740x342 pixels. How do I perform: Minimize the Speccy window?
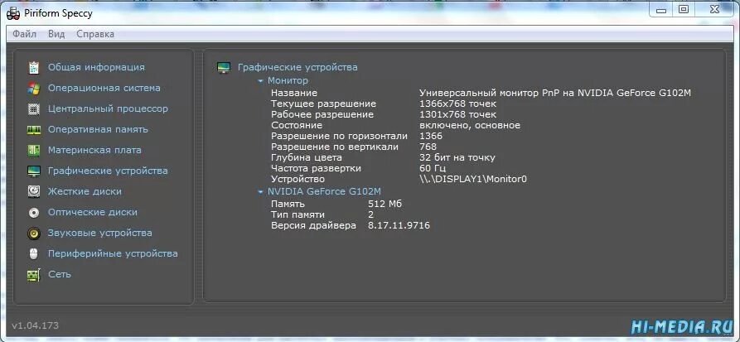pos(662,9)
